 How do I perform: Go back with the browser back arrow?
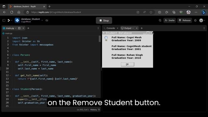5,12
